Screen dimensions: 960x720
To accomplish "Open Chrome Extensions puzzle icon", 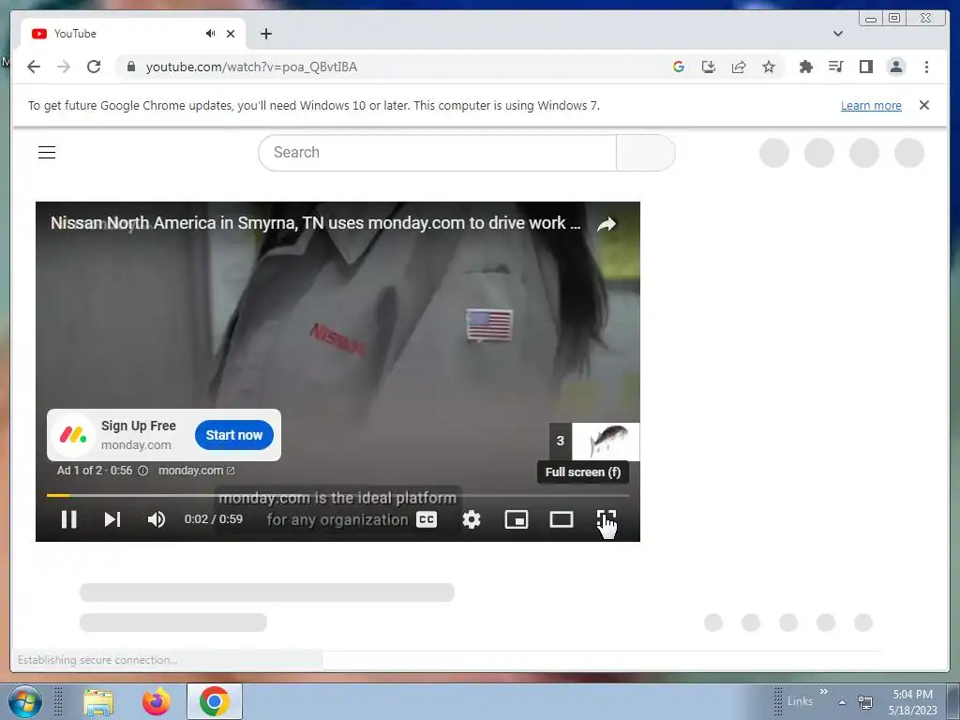I will 805,67.
